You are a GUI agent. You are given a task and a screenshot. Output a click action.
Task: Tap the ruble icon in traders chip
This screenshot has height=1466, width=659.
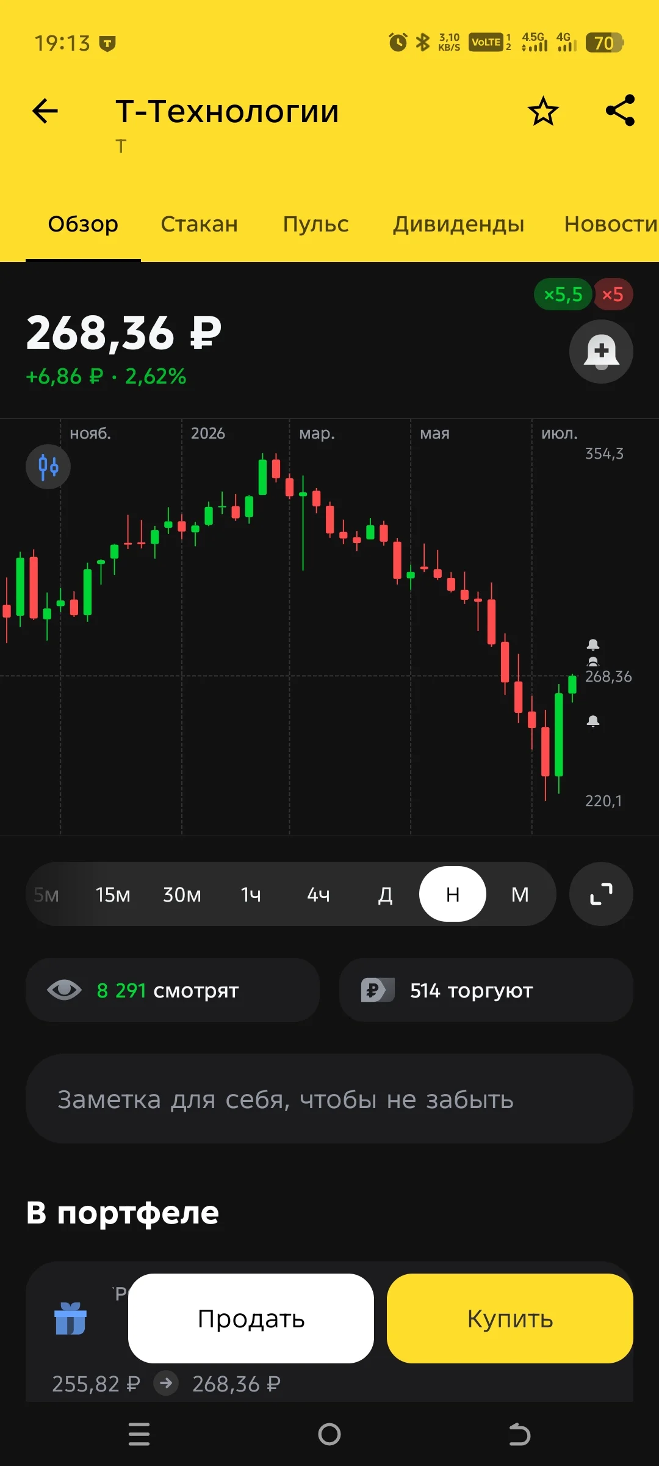378,990
